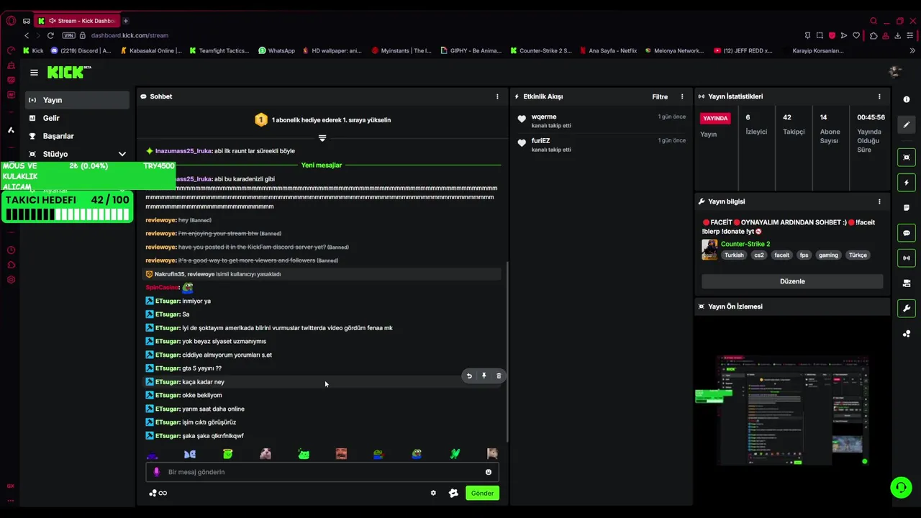Expand bookmarks overflow chevron
Image resolution: width=921 pixels, height=518 pixels.
pyautogui.click(x=912, y=51)
